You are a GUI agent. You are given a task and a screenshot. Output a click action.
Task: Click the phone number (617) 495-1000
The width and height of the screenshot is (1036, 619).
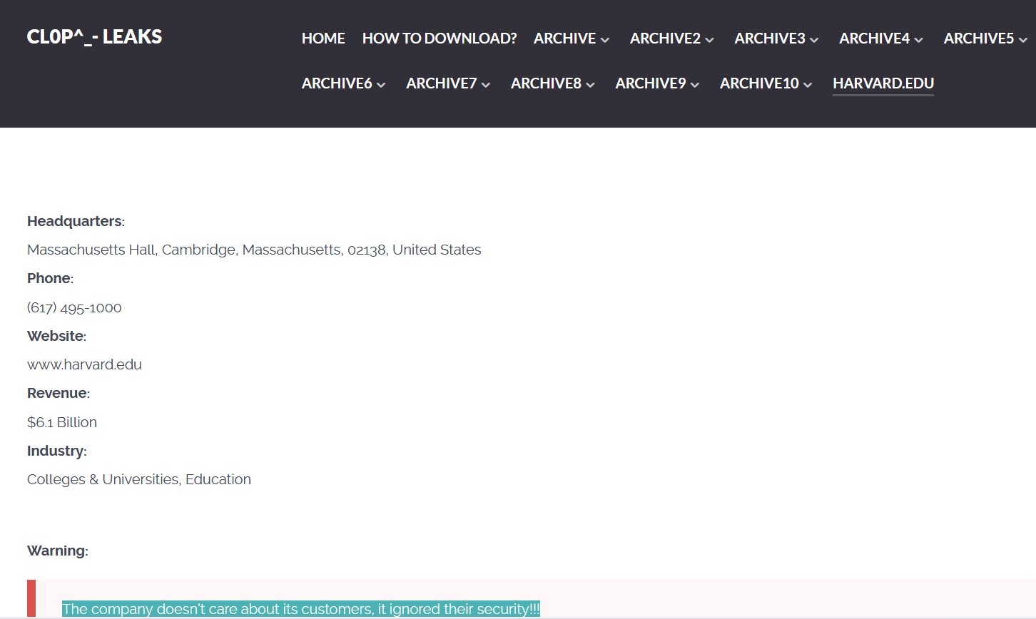(x=74, y=307)
